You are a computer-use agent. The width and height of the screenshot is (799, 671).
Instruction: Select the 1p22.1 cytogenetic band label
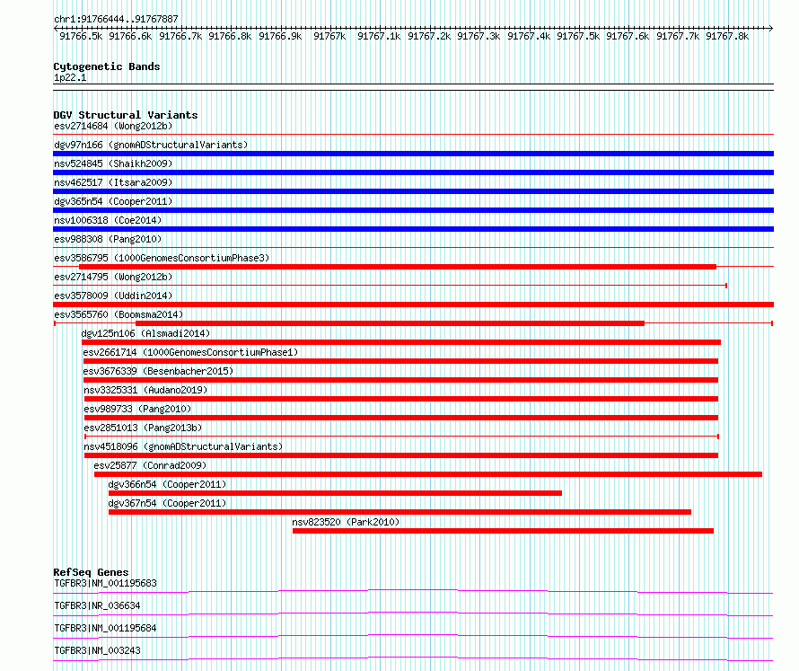pos(70,77)
